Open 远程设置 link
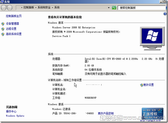Screen dimensions: 168x123 [x=11, y=29]
